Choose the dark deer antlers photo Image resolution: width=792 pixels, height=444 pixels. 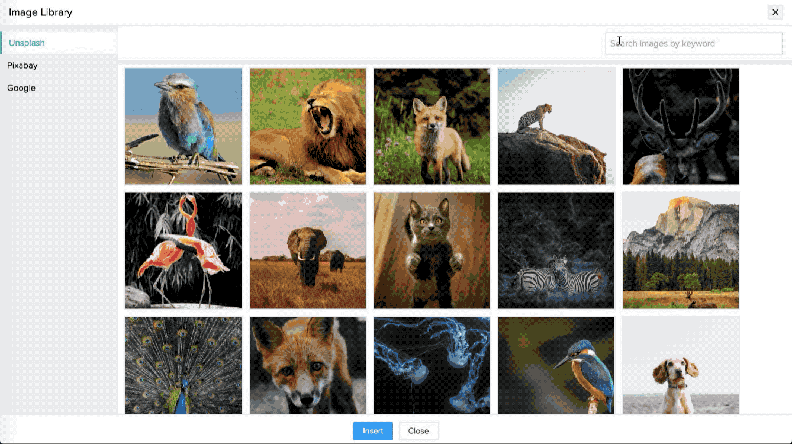coord(681,126)
